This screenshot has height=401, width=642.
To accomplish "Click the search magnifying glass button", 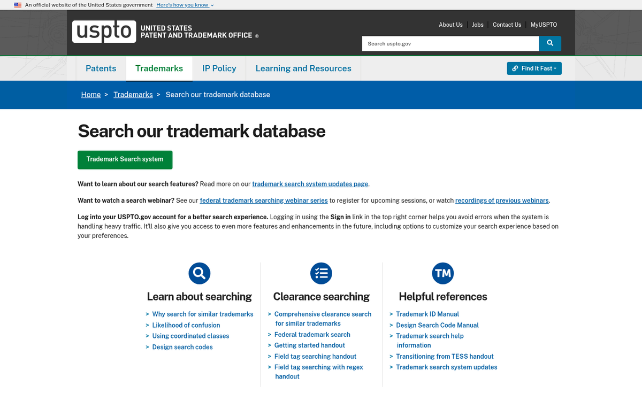I will tap(550, 43).
